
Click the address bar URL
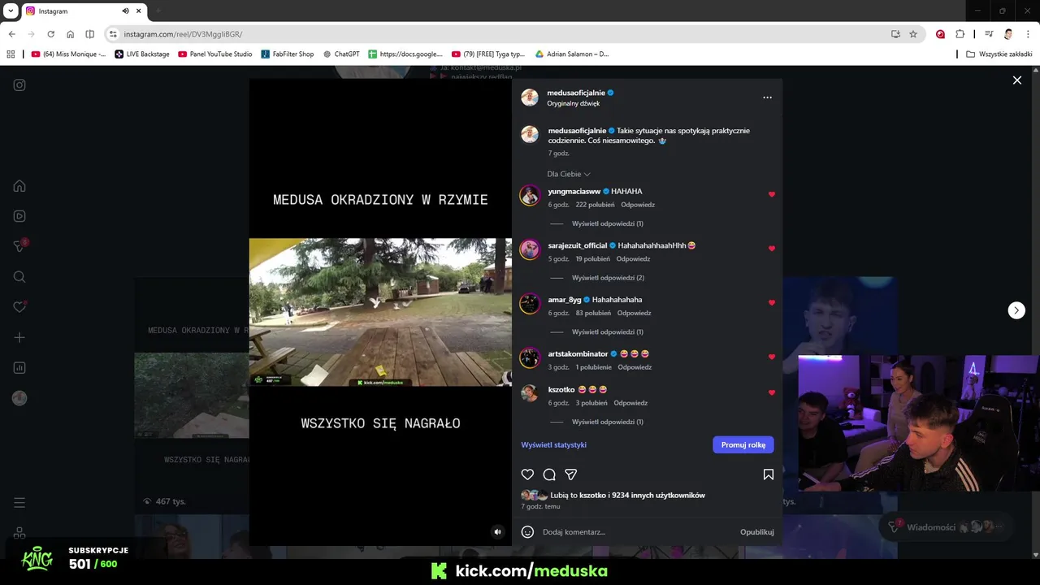(183, 34)
